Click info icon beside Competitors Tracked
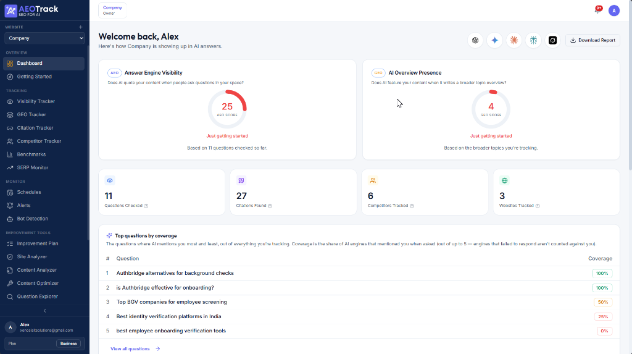 pyautogui.click(x=412, y=206)
